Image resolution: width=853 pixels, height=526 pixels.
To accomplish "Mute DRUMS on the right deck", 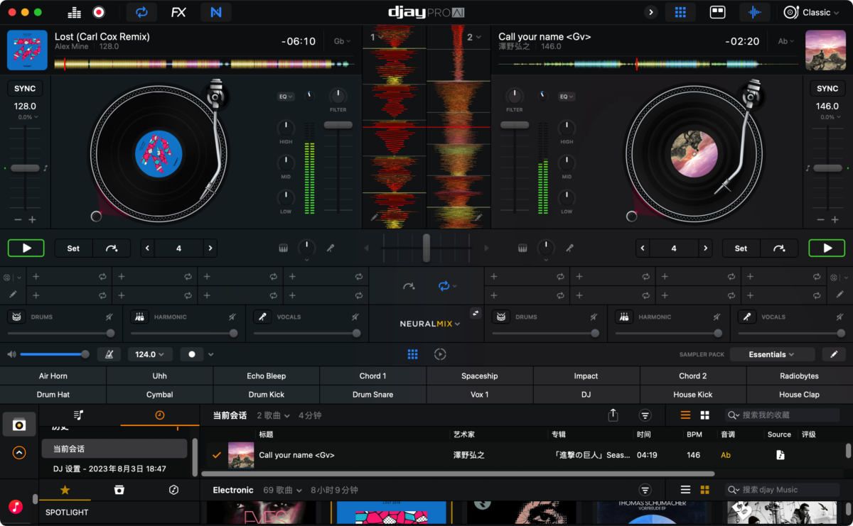I will (x=594, y=317).
